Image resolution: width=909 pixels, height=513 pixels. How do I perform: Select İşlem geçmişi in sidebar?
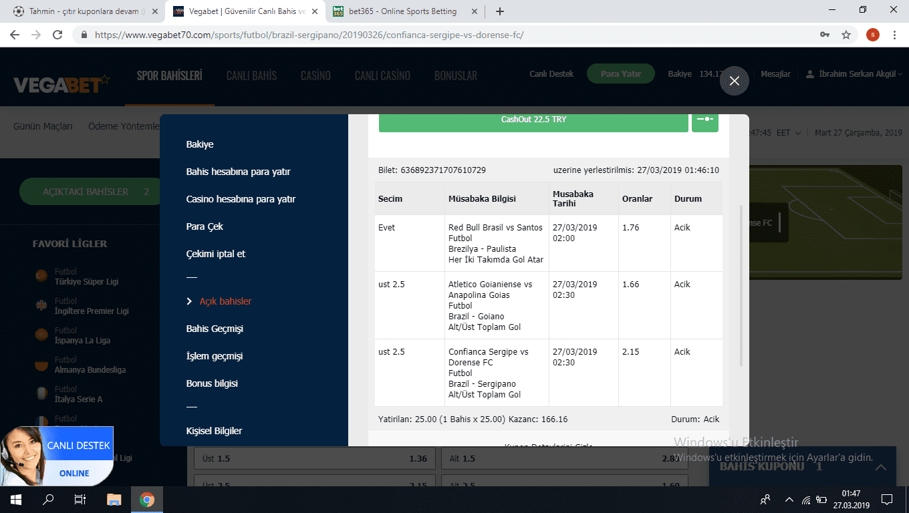pyautogui.click(x=214, y=356)
